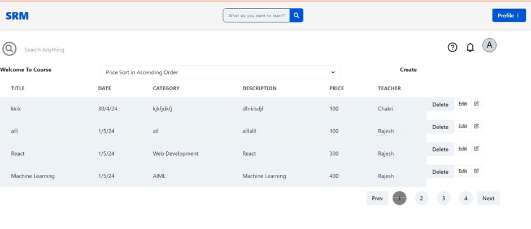Expand the Price Sort dropdown
Viewport: 531px width, 229px height.
pos(220,72)
